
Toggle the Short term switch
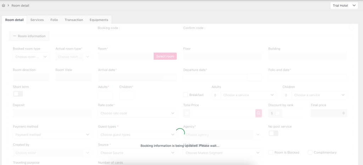(18, 94)
